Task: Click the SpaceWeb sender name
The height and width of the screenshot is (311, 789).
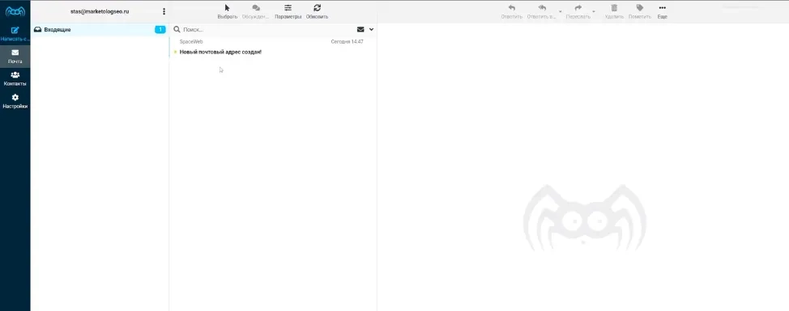Action: click(x=191, y=42)
